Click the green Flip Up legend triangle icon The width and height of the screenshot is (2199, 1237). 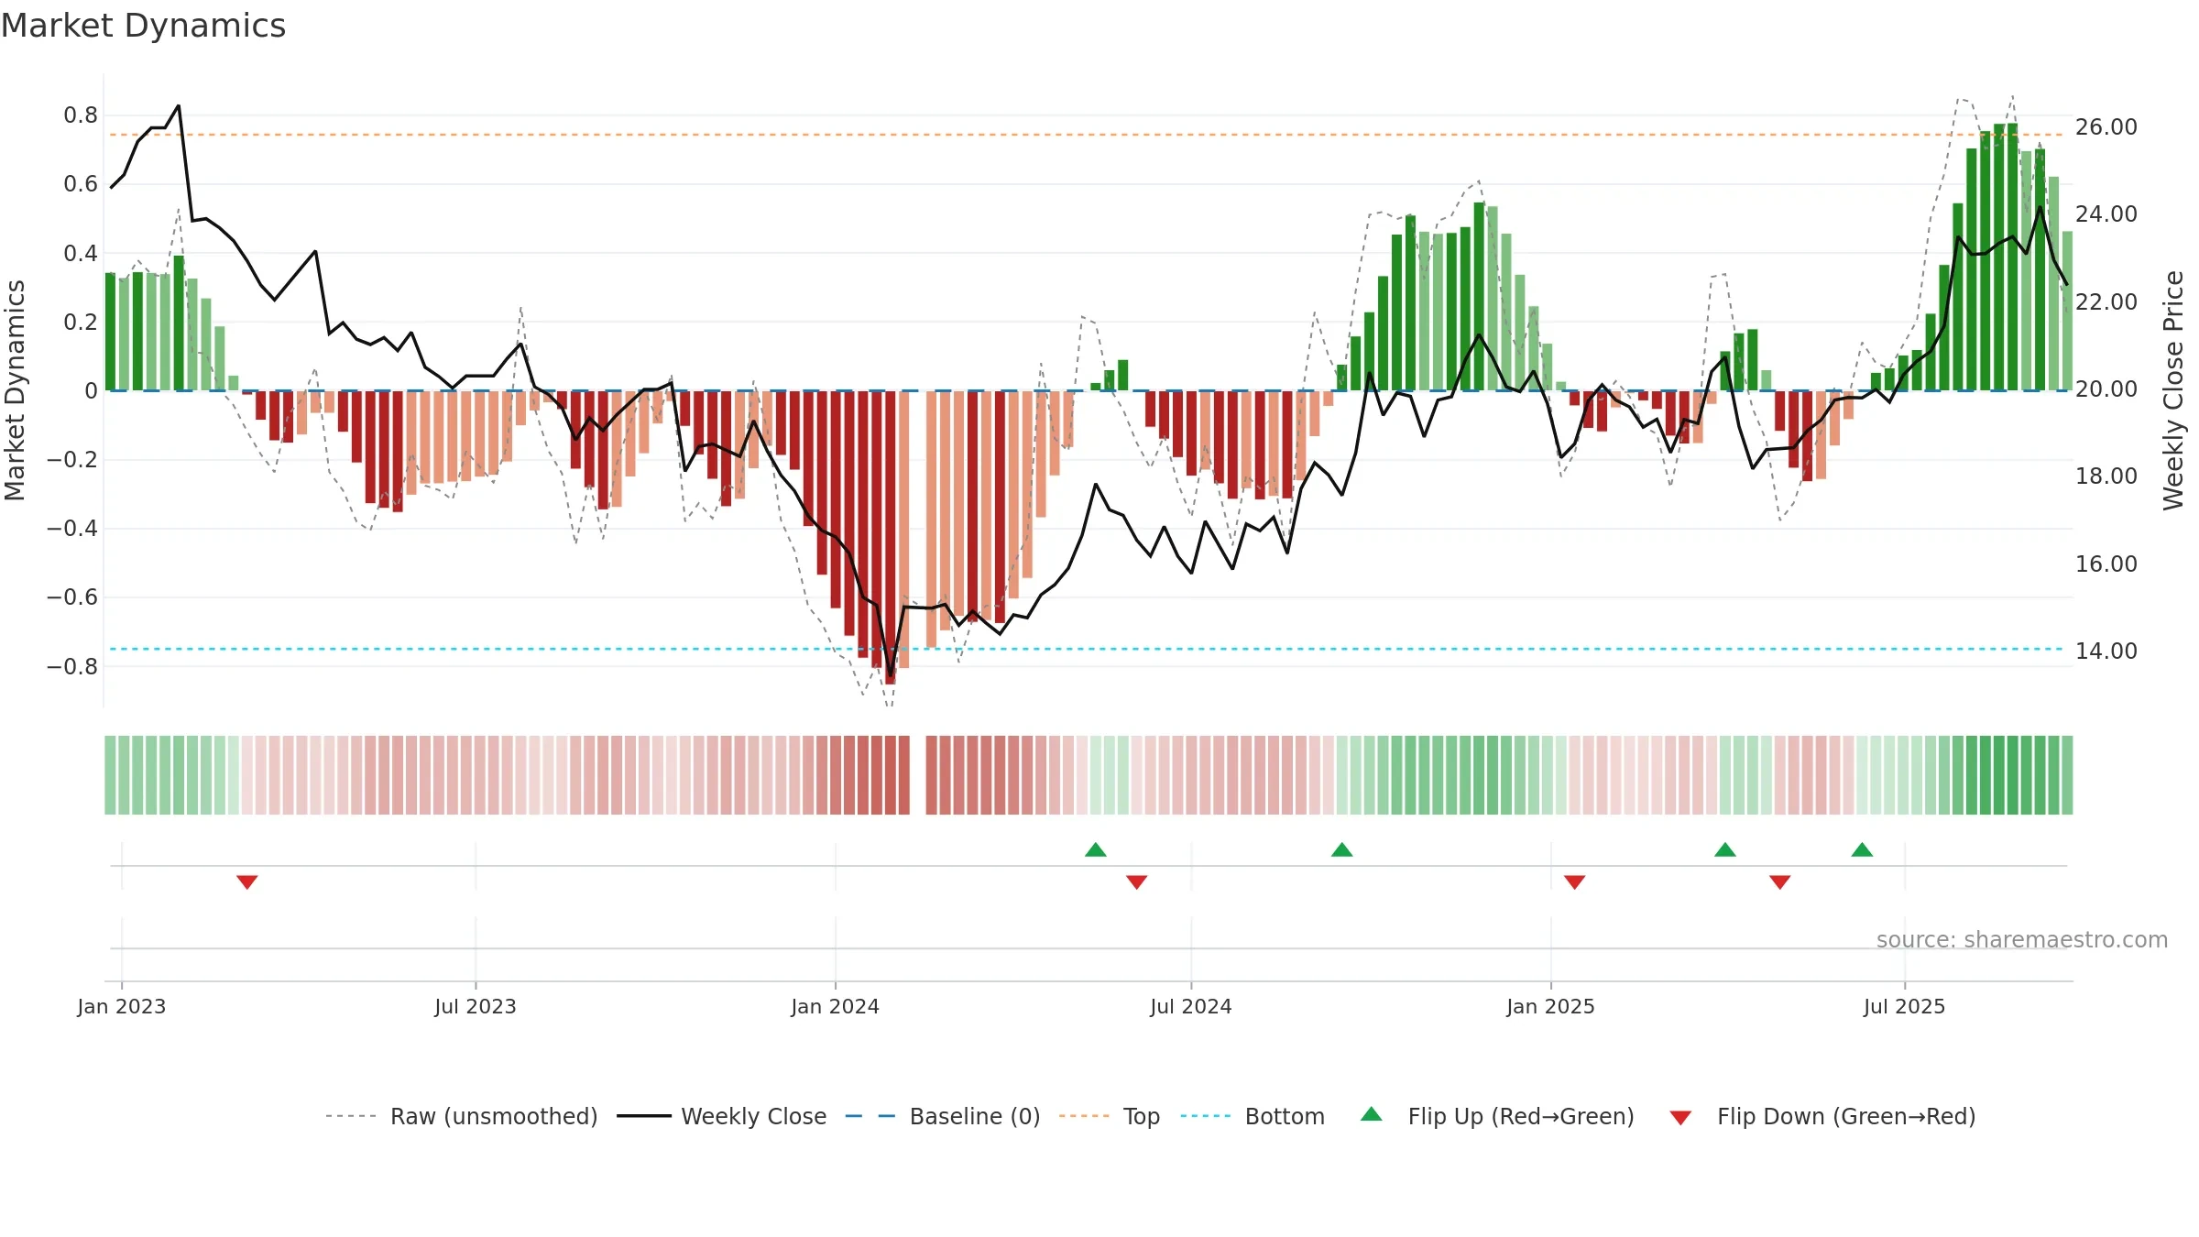point(1372,1114)
